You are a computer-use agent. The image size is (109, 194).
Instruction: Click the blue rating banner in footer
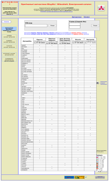pos(69,177)
